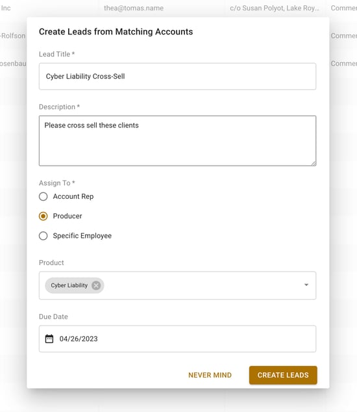Click the Susan Polyot address cell in background
The image size is (357, 412).
tap(275, 8)
